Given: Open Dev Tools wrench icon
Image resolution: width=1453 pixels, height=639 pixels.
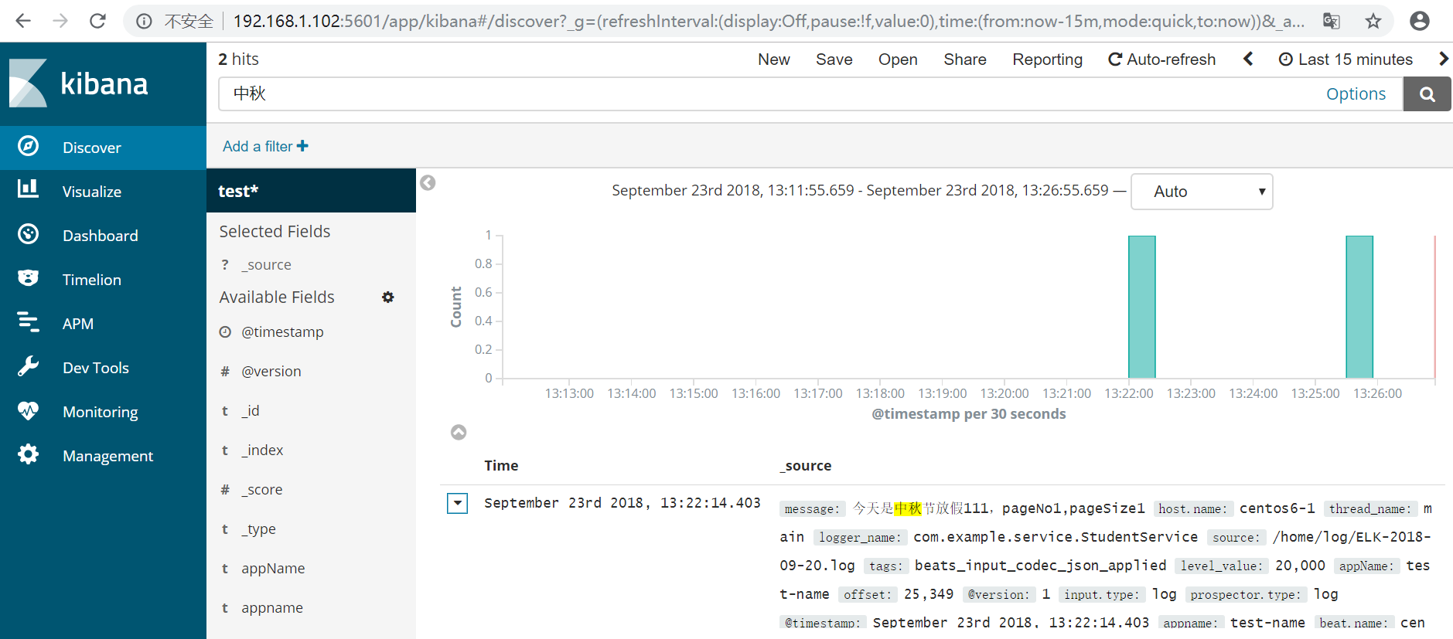Looking at the screenshot, I should 29,366.
